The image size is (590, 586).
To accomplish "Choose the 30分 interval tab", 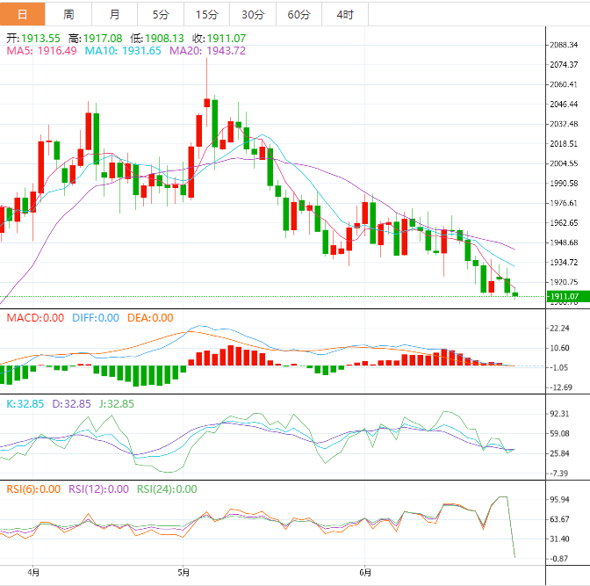I will tap(253, 14).
